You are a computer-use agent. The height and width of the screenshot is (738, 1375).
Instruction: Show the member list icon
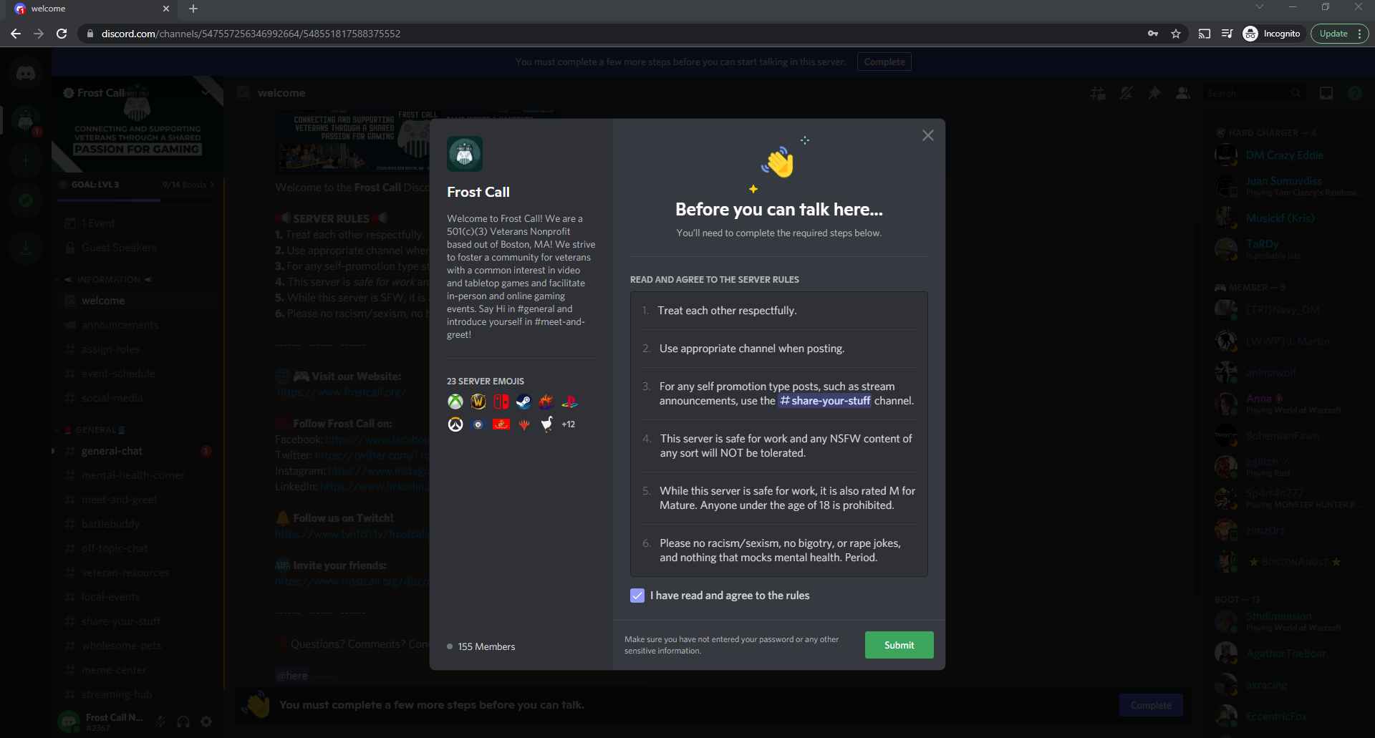(1182, 93)
